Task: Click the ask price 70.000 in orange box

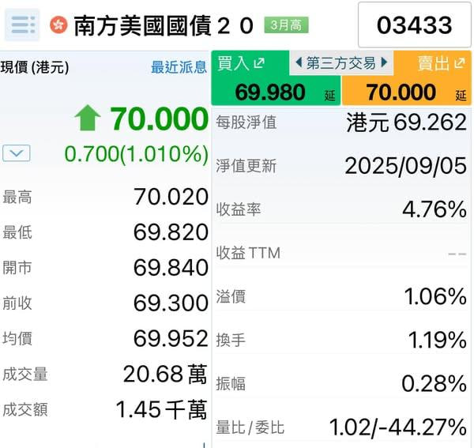Action: tap(401, 92)
